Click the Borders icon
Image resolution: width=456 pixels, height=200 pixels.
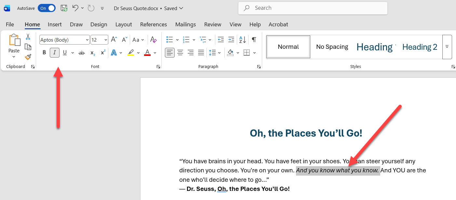[x=247, y=53]
